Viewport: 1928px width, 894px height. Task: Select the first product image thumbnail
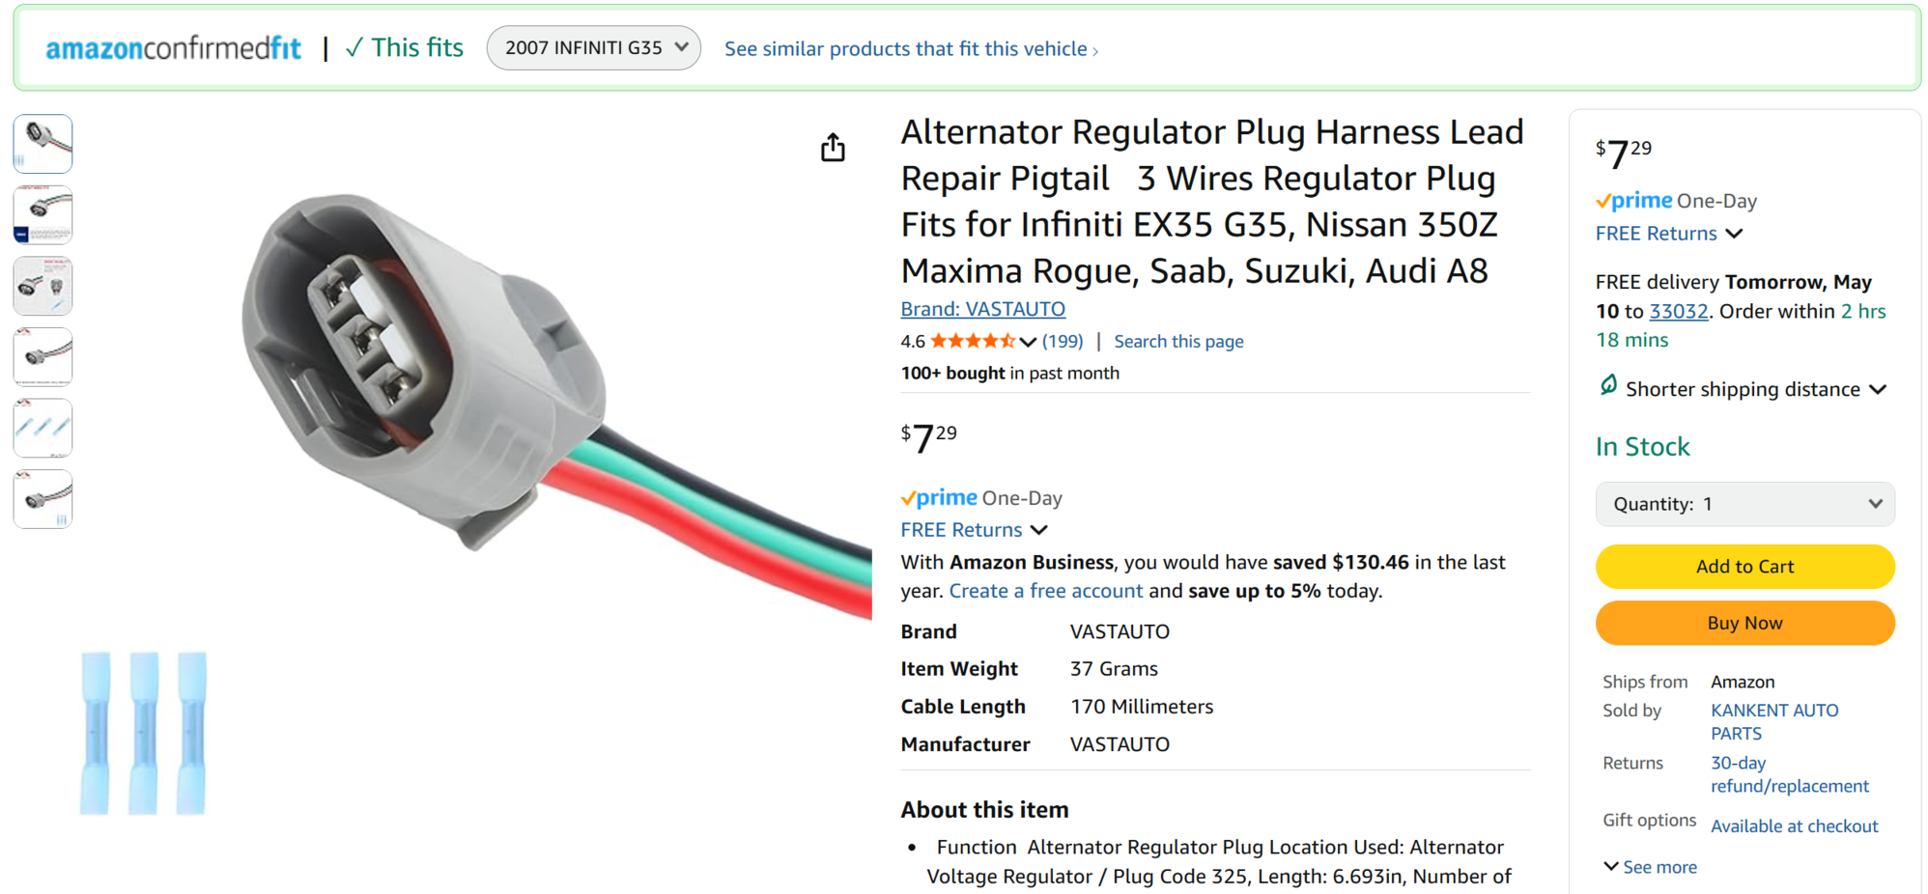(x=43, y=144)
